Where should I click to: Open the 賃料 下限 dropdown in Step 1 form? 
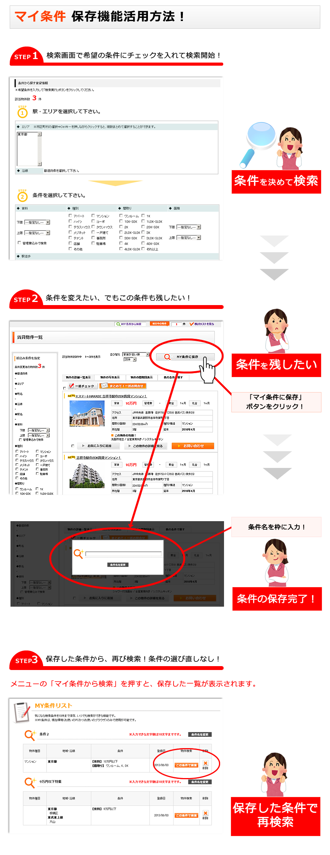(37, 222)
